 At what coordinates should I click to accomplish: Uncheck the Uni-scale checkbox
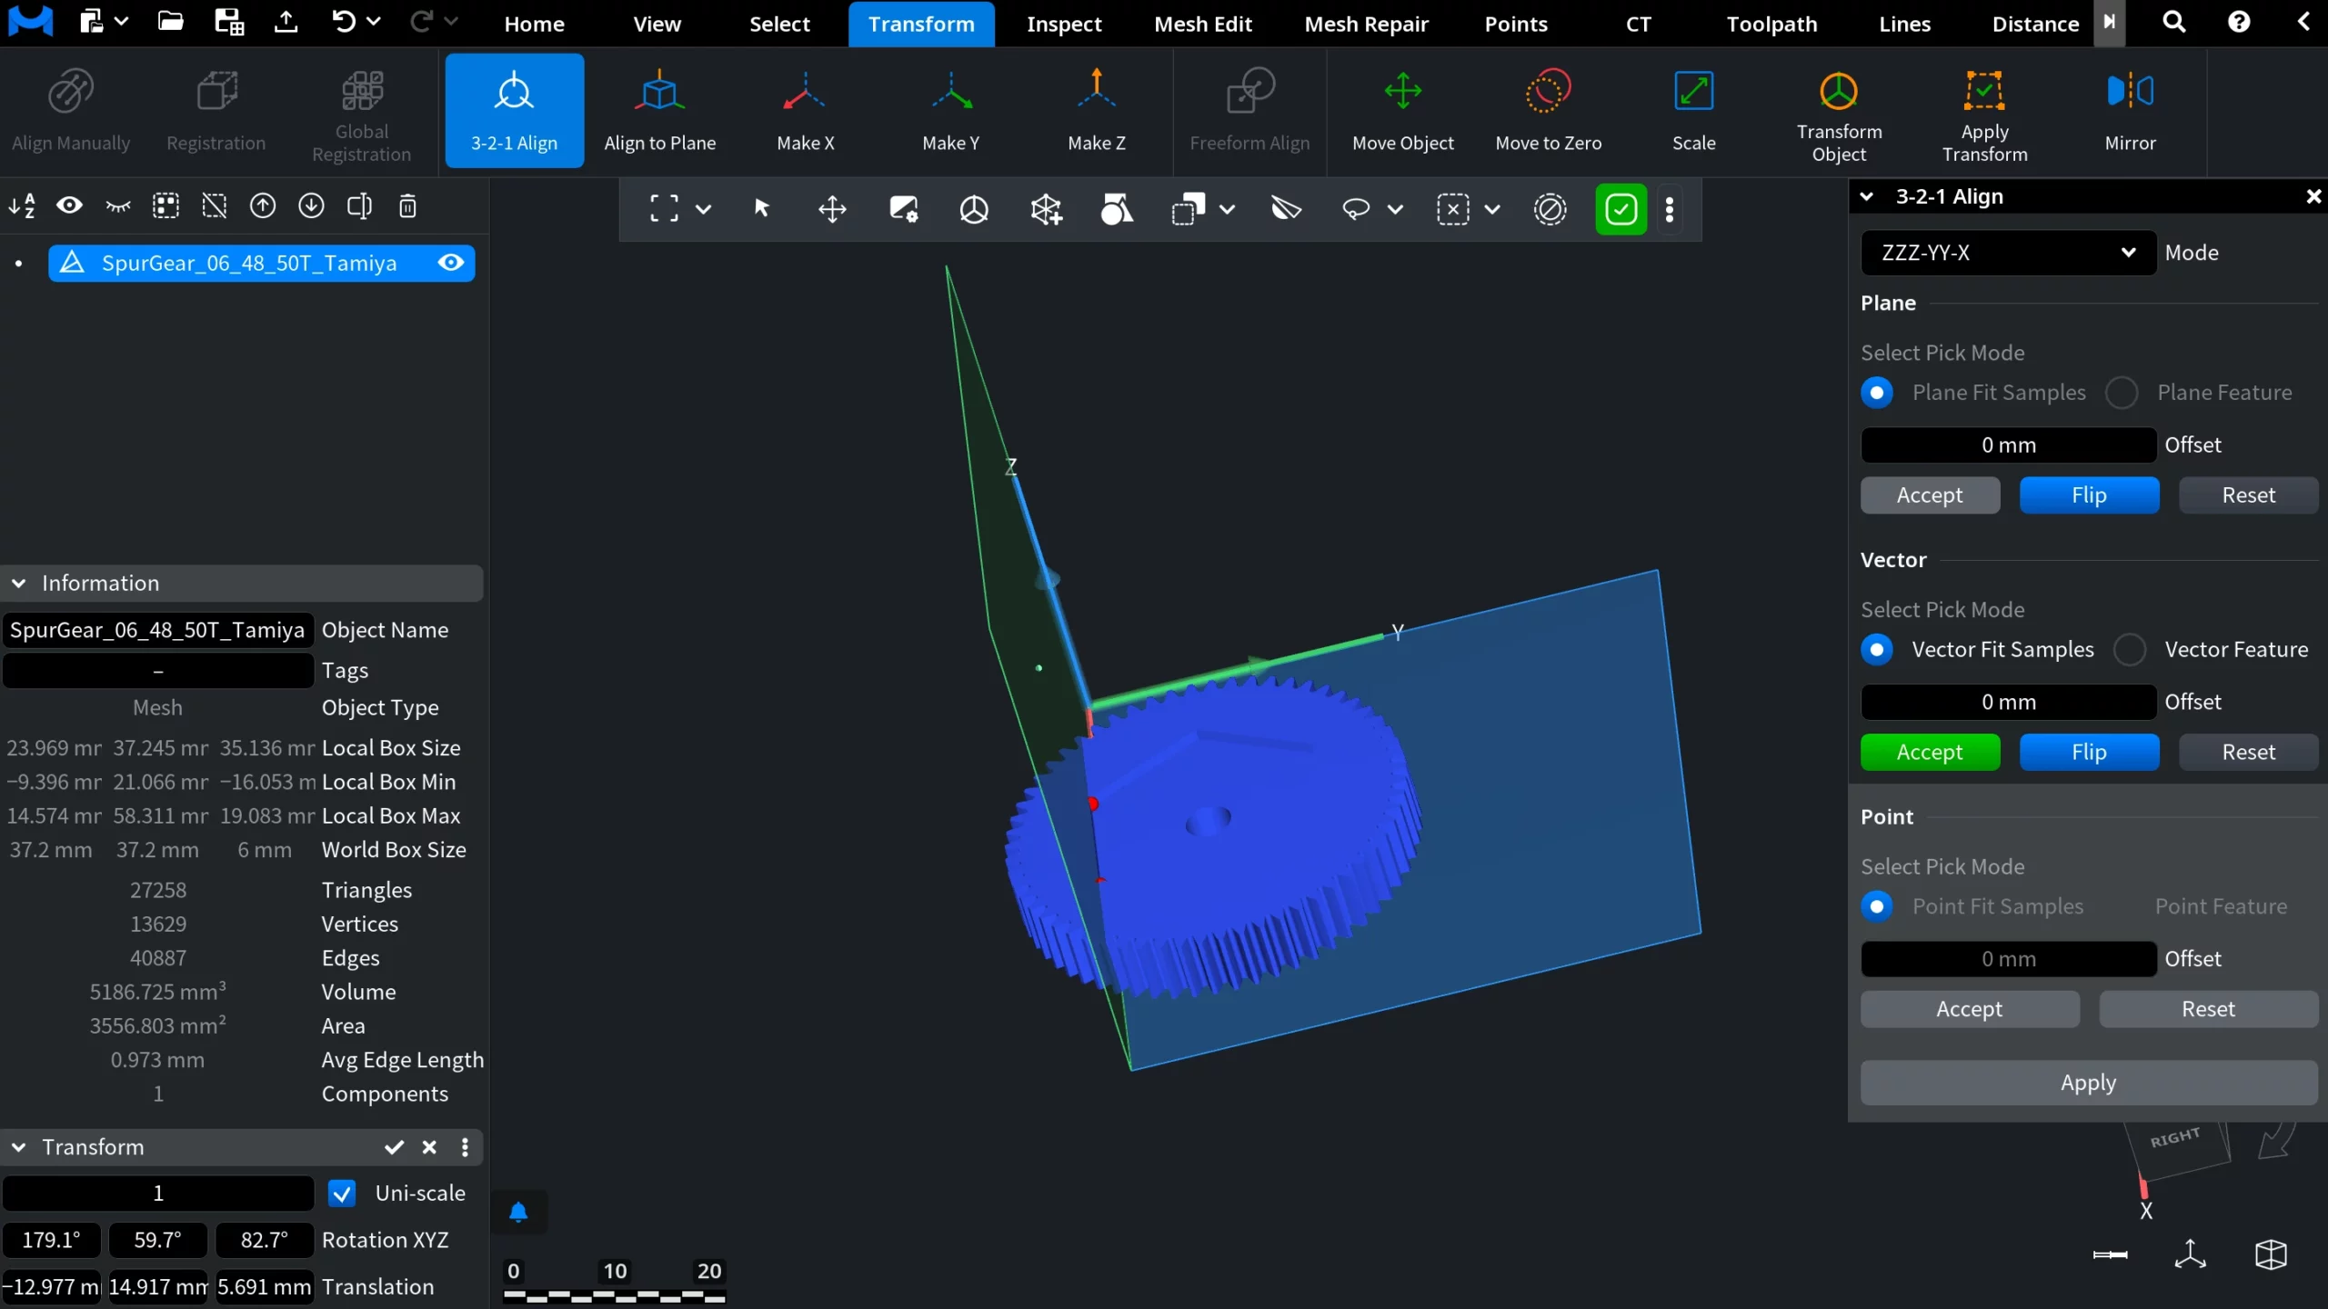[342, 1194]
